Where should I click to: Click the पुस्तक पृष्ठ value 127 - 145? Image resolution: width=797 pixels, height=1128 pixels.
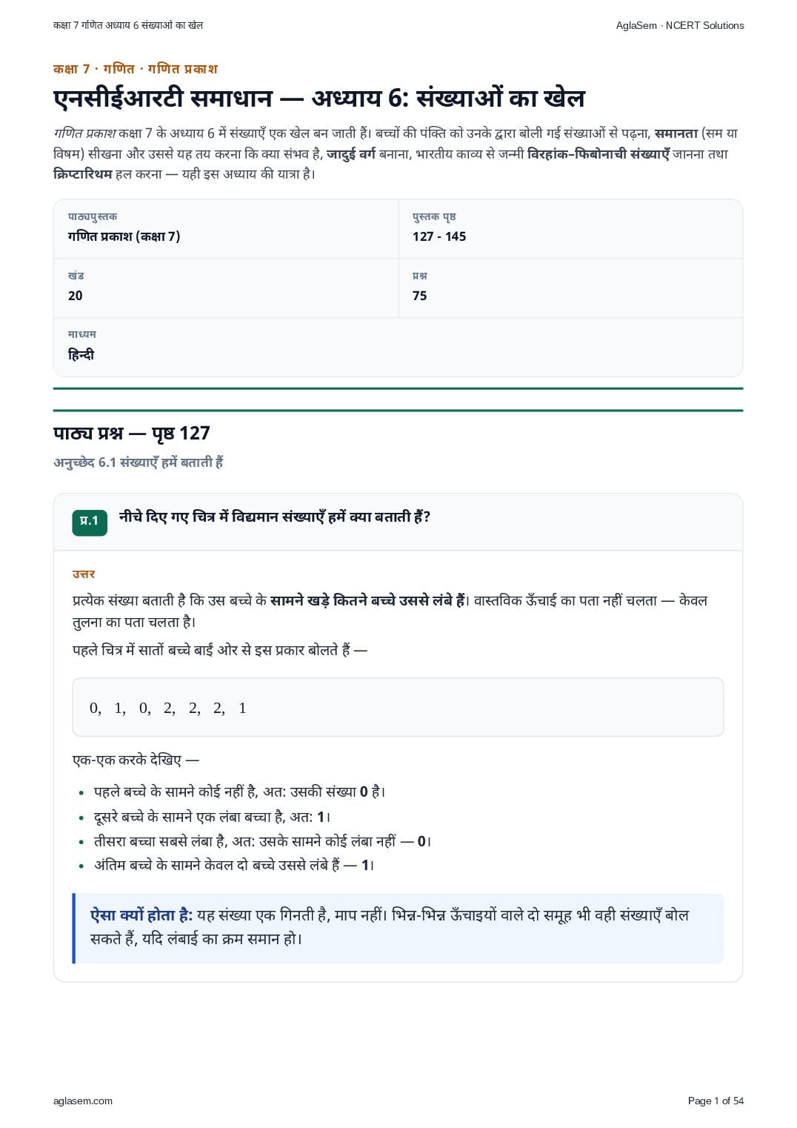[x=439, y=236]
